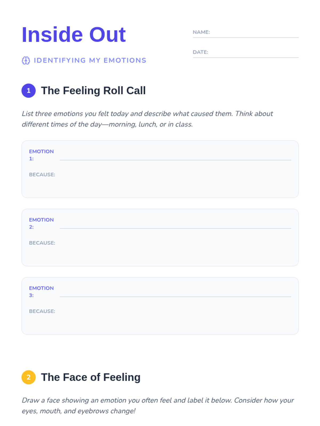Click the Because label under Emotion 1
The image size is (320, 426).
(42, 175)
